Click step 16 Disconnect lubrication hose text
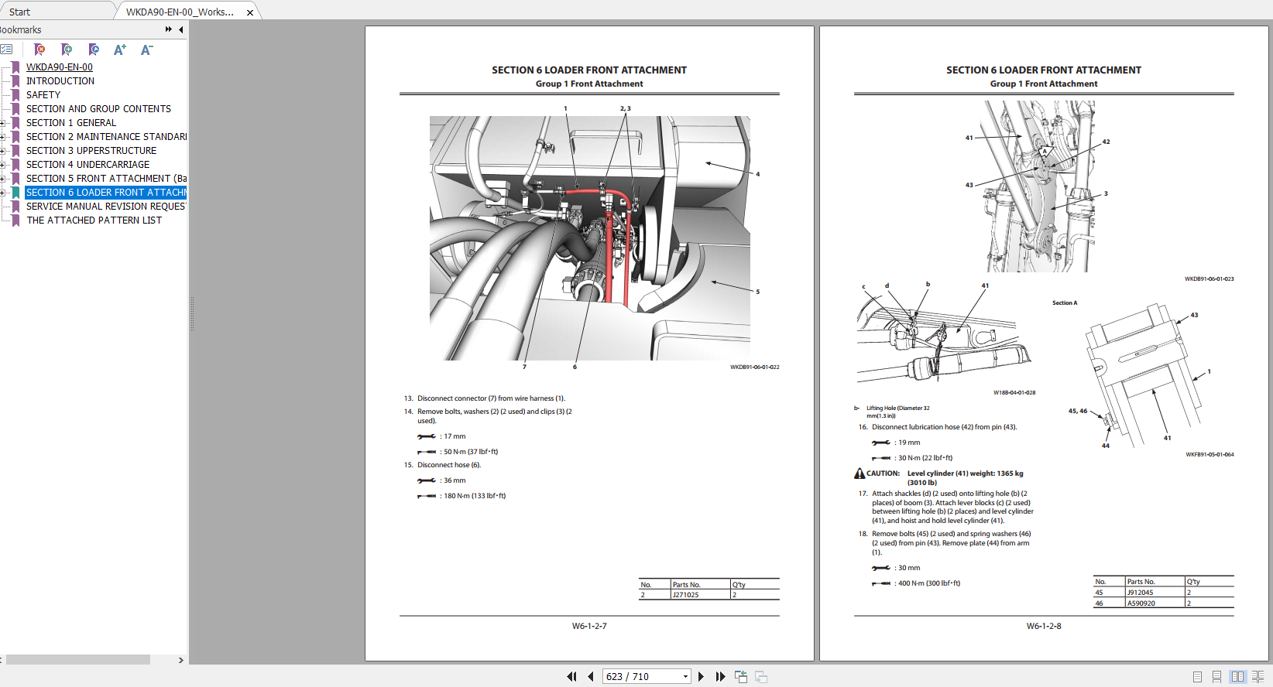The width and height of the screenshot is (1273, 687). tap(945, 427)
